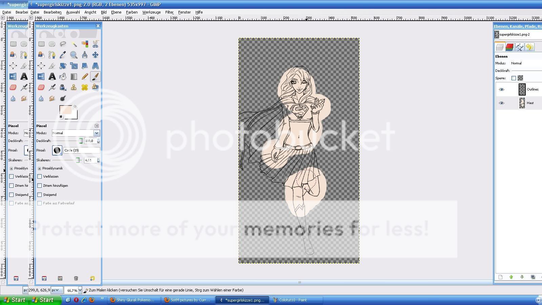This screenshot has height=305, width=542.
Task: Open the Filter menu
Action: (x=169, y=12)
